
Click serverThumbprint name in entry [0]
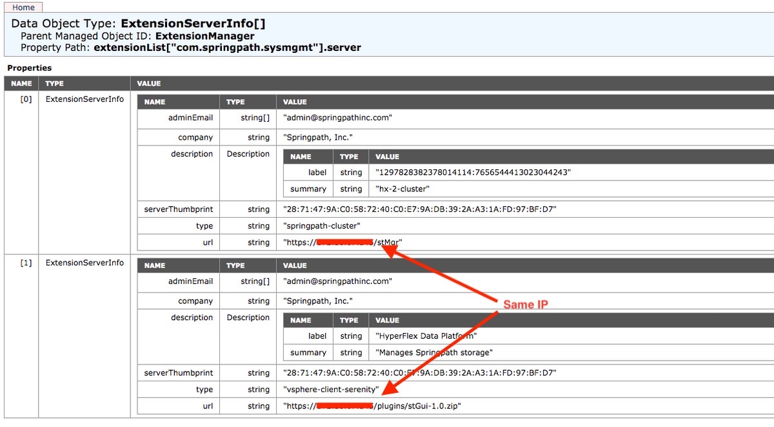(x=179, y=209)
